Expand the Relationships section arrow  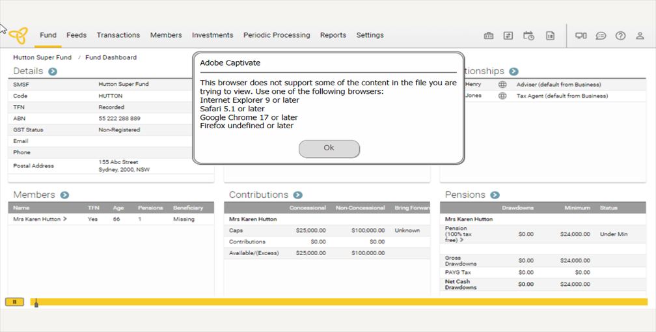(513, 71)
